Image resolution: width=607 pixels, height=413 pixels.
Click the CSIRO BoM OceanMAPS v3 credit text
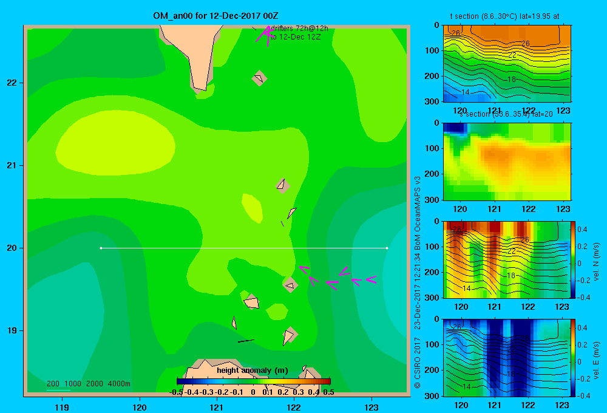[x=418, y=282]
